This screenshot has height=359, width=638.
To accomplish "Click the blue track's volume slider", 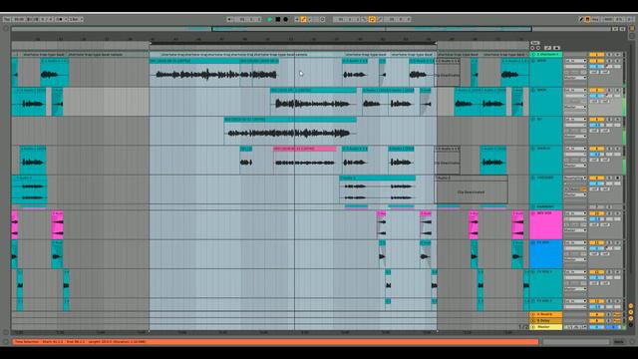I will [596, 248].
